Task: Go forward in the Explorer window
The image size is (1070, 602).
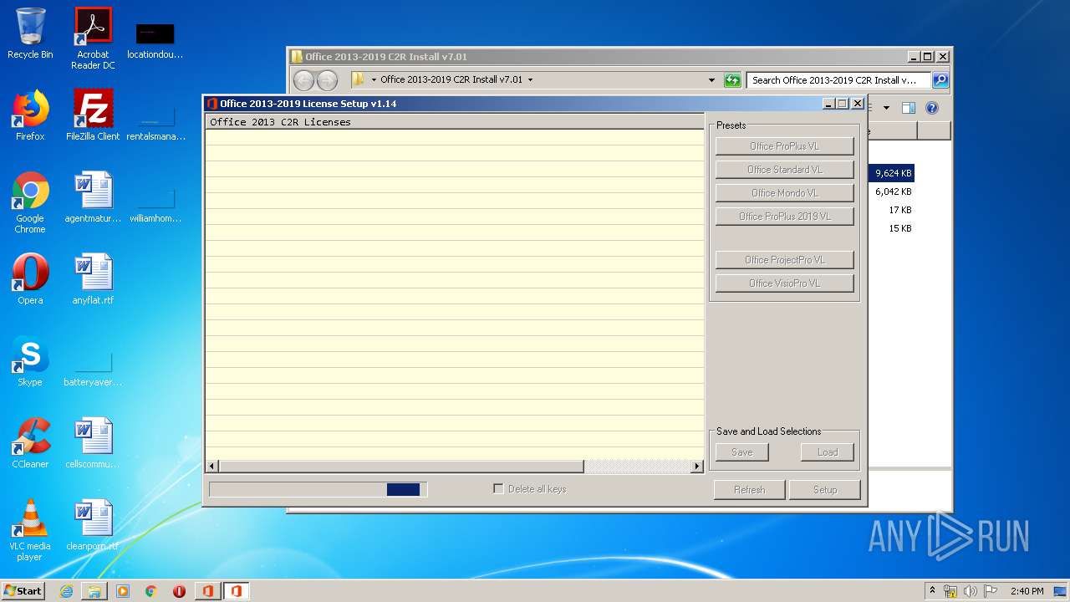Action: 327,80
